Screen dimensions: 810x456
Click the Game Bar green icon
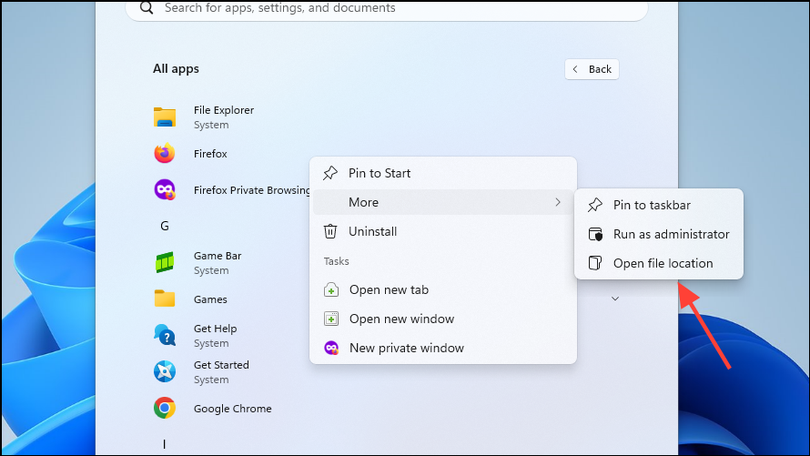pyautogui.click(x=165, y=262)
